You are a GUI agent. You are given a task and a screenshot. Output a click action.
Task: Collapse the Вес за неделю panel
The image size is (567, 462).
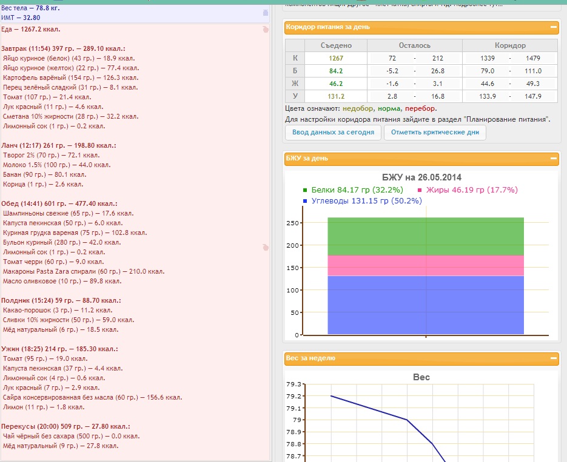tap(554, 358)
